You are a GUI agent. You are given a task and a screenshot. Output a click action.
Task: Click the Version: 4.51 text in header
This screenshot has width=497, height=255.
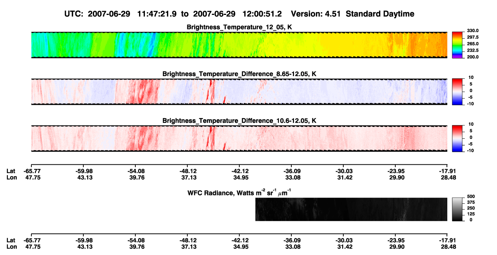click(317, 14)
